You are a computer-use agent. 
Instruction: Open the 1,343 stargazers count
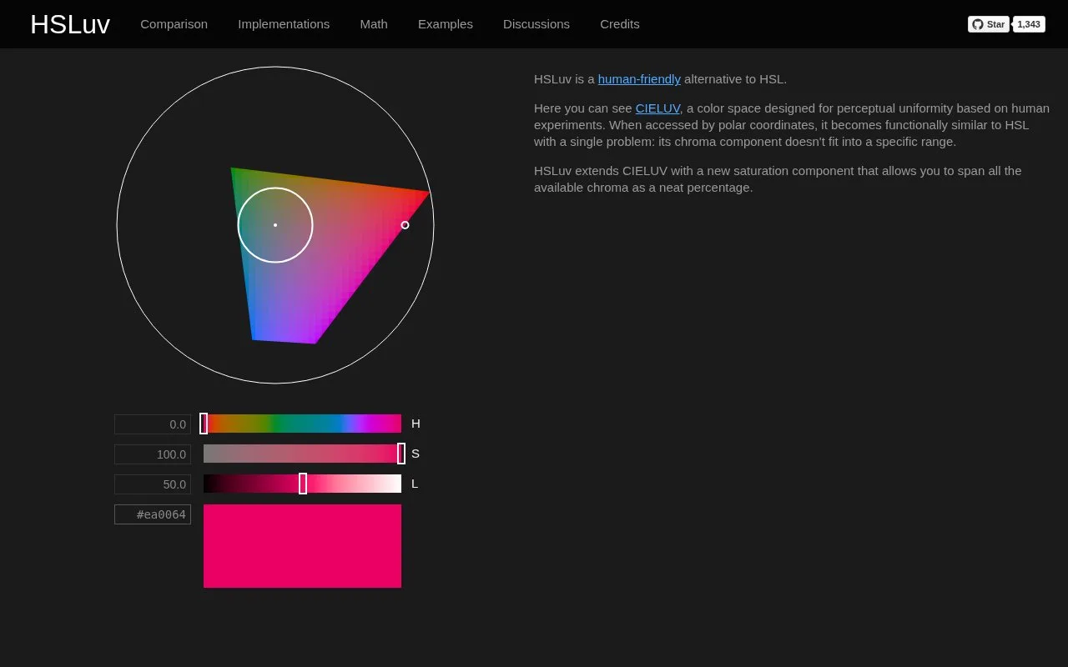(1029, 24)
